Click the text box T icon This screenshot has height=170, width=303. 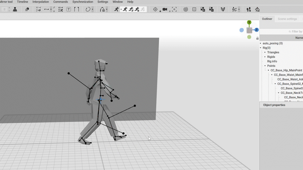68,9
